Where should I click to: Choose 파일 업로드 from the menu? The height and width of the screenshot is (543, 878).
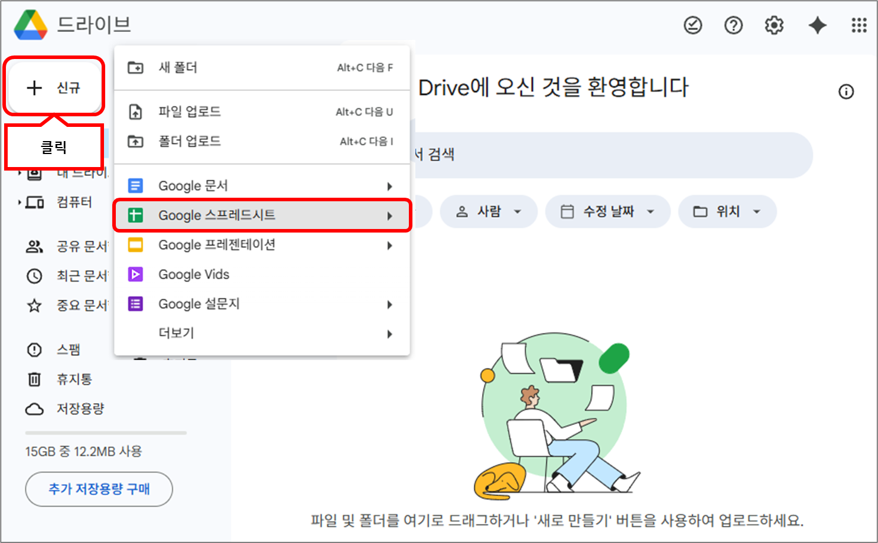tap(262, 112)
